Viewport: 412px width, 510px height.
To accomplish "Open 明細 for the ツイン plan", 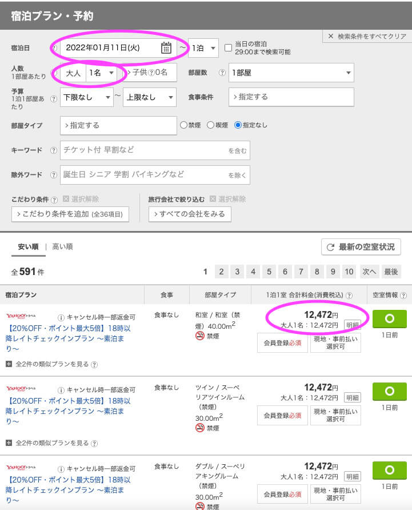I will (x=353, y=397).
